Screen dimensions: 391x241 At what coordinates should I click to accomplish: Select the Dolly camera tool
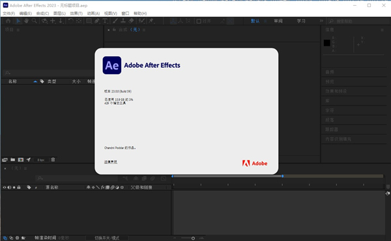click(61, 21)
